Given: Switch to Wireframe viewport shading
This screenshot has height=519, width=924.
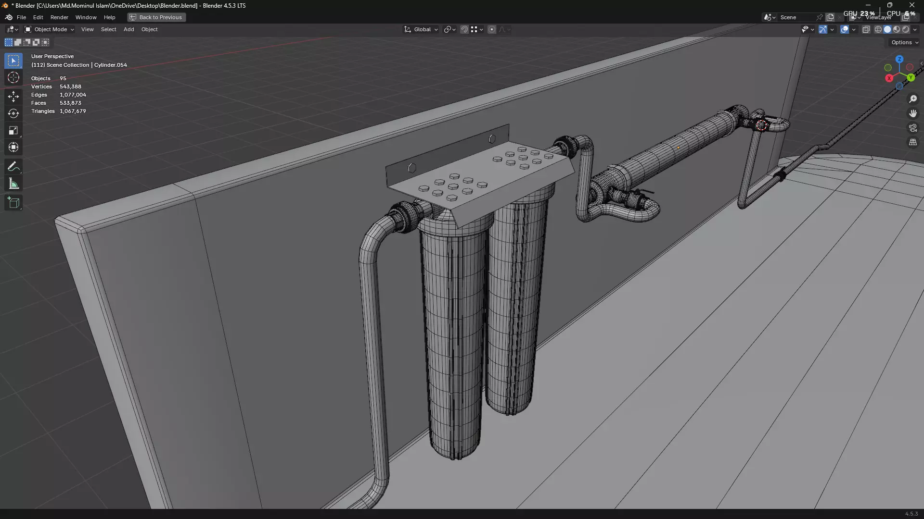Looking at the screenshot, I should (878, 29).
